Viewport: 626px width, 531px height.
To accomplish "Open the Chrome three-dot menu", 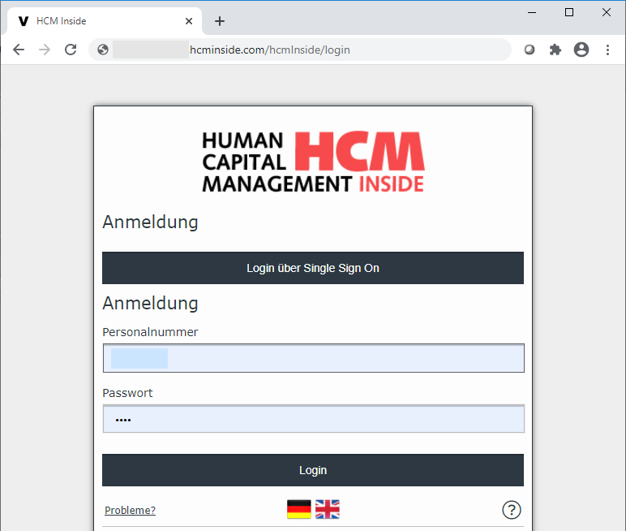I will point(607,50).
